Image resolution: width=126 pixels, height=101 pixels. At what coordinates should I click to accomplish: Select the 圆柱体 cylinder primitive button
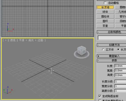pyautogui.click(x=105, y=17)
